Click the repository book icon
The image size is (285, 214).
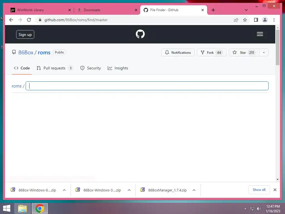click(x=14, y=52)
